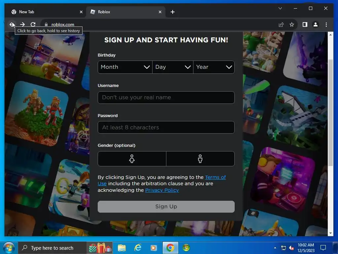The height and width of the screenshot is (254, 338).
Task: Click the green Windows-flag taskbar icon
Action: point(186,248)
